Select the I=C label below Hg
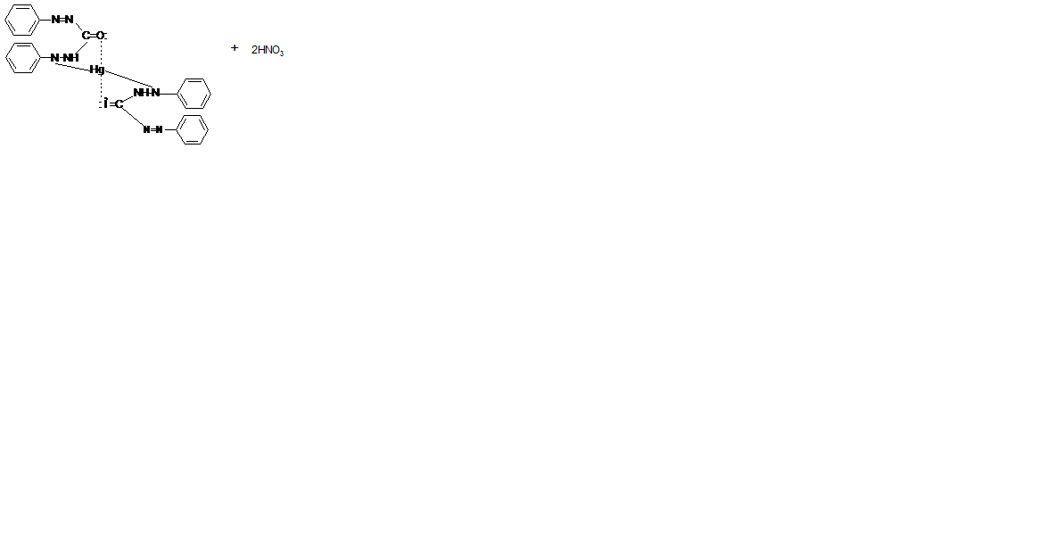This screenshot has width=1046, height=545. [x=112, y=104]
